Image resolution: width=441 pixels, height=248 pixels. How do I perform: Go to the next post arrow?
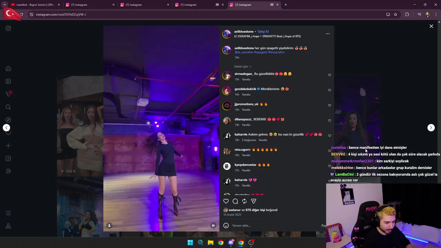(x=431, y=128)
